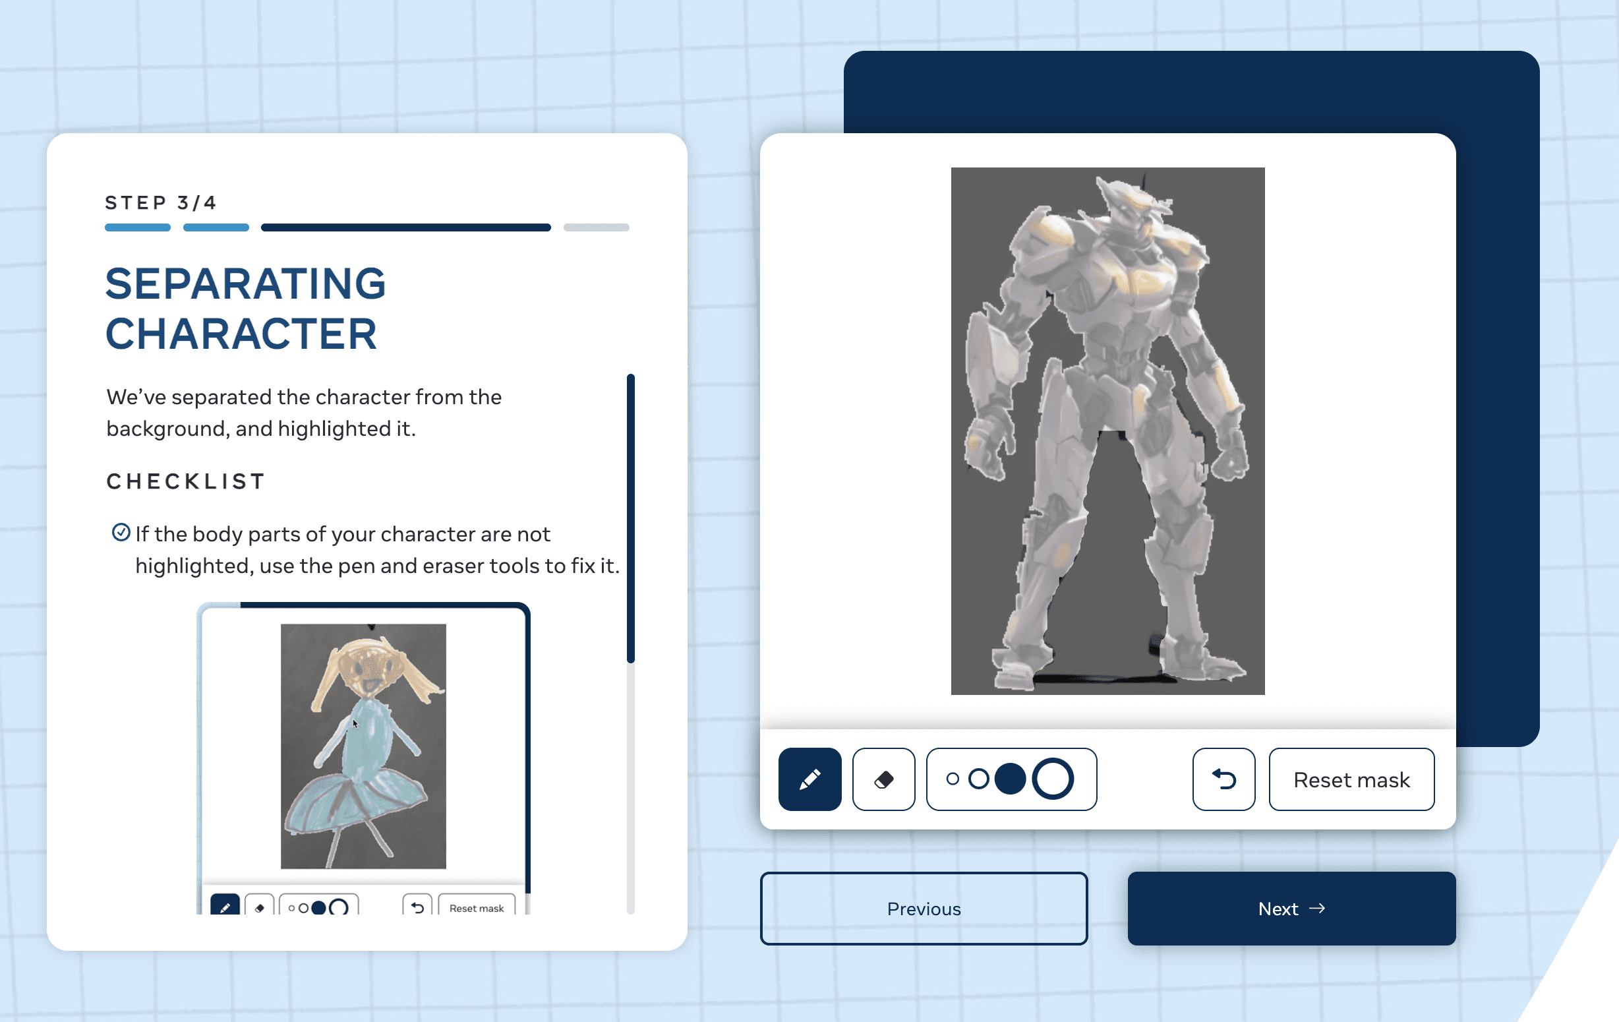This screenshot has width=1619, height=1022.
Task: Go back with the Previous button
Action: coord(923,909)
